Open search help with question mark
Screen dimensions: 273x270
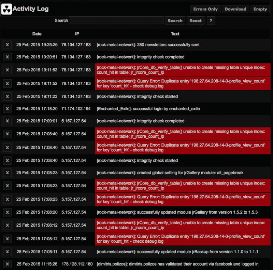tap(211, 21)
